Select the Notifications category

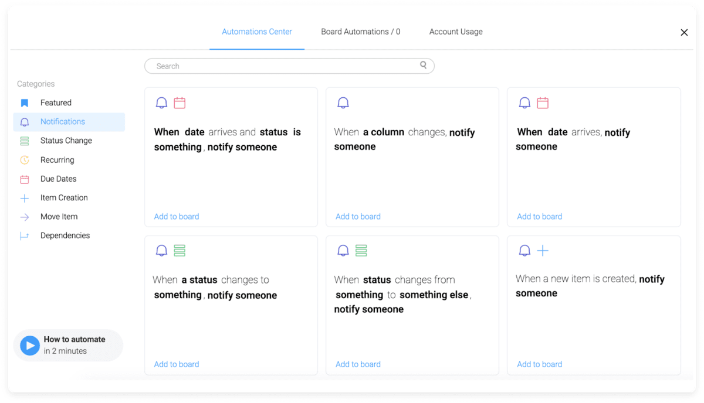(63, 122)
